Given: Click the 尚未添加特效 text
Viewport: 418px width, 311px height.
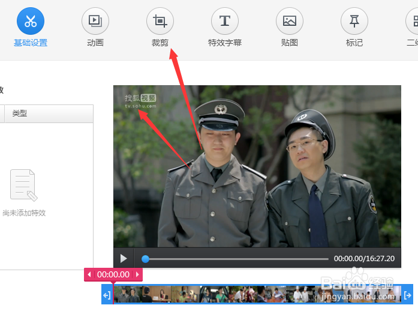Looking at the screenshot, I should coord(24,213).
